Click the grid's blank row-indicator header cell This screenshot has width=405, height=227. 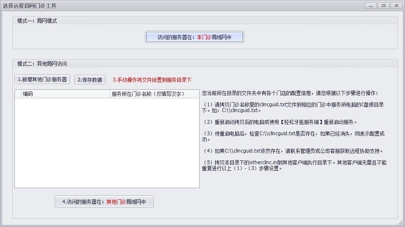pos(18,94)
